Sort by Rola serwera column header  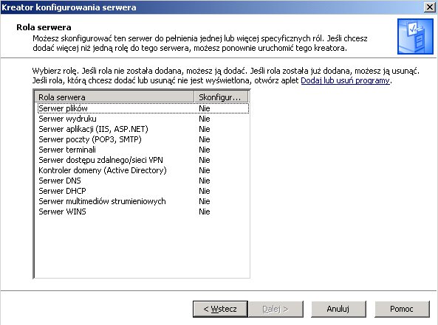coord(114,97)
